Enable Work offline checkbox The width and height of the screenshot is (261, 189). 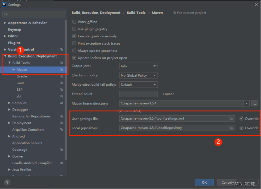click(x=74, y=22)
